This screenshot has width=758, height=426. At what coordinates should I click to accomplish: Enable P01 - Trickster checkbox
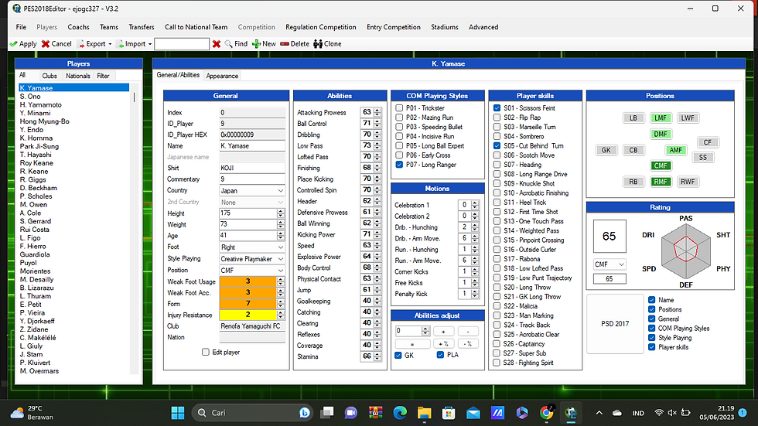(399, 107)
